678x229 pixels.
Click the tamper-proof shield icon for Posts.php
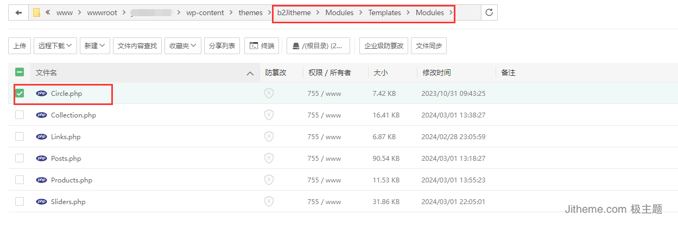coord(269,158)
